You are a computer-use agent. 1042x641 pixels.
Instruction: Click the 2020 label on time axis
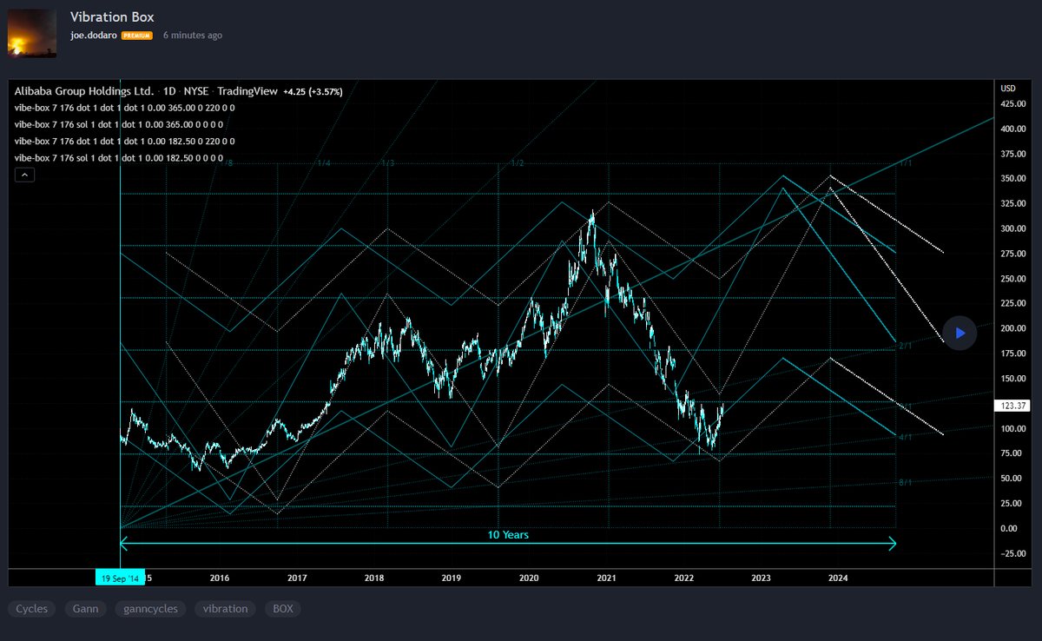point(528,578)
